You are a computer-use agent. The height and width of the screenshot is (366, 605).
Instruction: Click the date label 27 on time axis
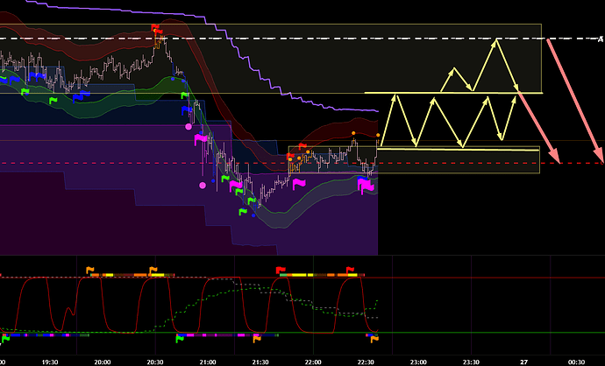click(523, 360)
